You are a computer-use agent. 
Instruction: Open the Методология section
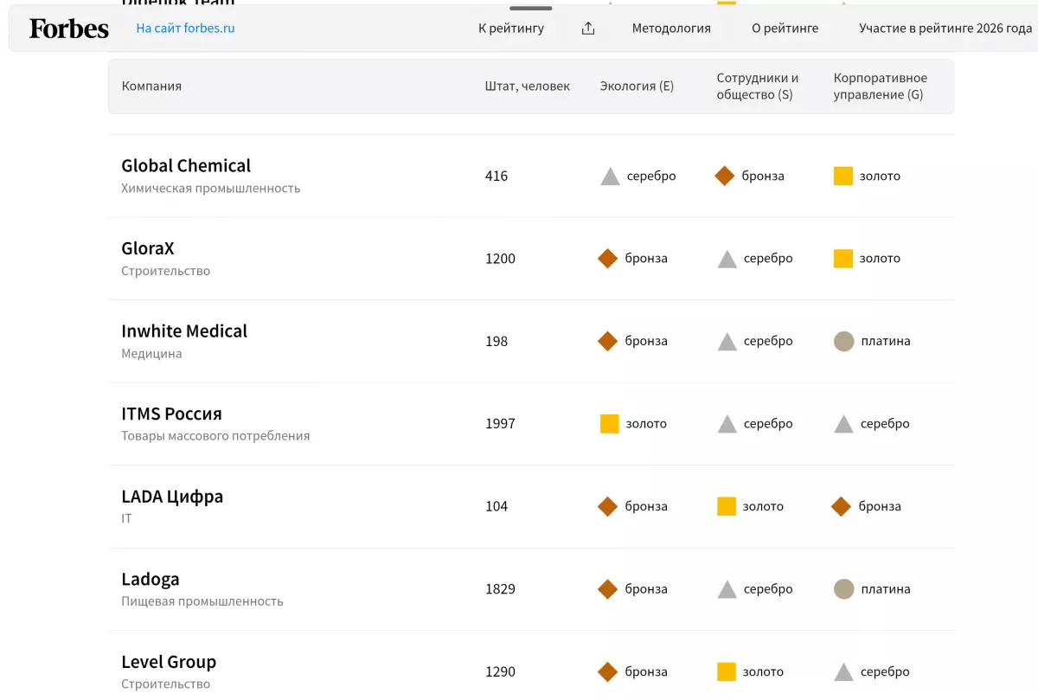tap(671, 27)
